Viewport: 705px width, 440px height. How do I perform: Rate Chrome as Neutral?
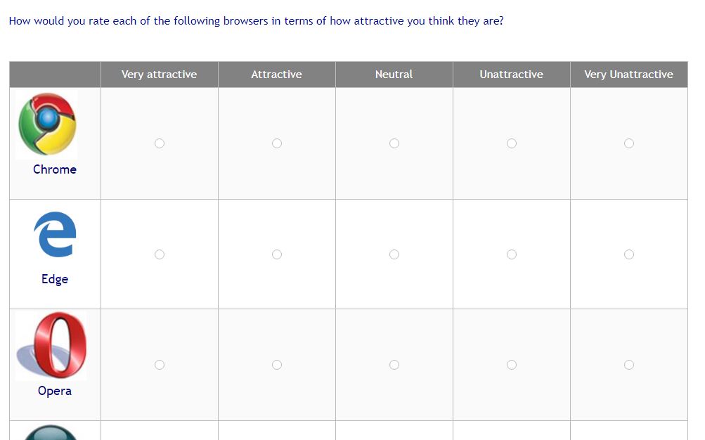point(394,143)
